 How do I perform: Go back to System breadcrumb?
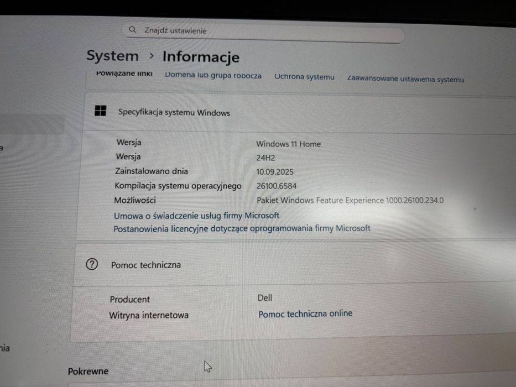pyautogui.click(x=112, y=56)
